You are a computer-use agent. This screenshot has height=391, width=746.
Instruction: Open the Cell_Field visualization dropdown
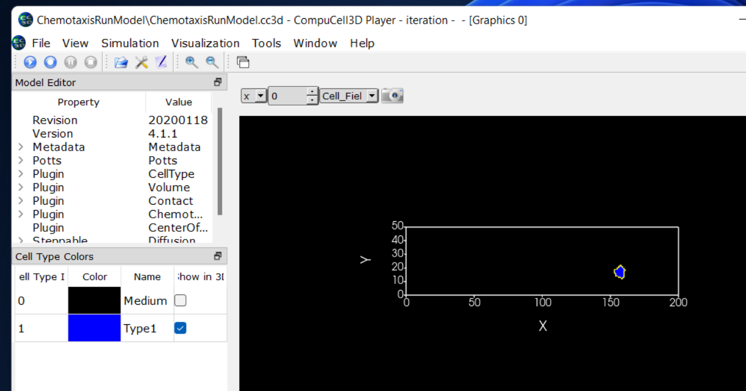pos(370,95)
